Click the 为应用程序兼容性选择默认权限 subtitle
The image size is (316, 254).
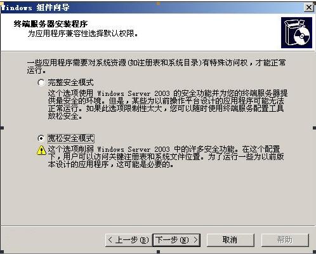click(x=83, y=33)
